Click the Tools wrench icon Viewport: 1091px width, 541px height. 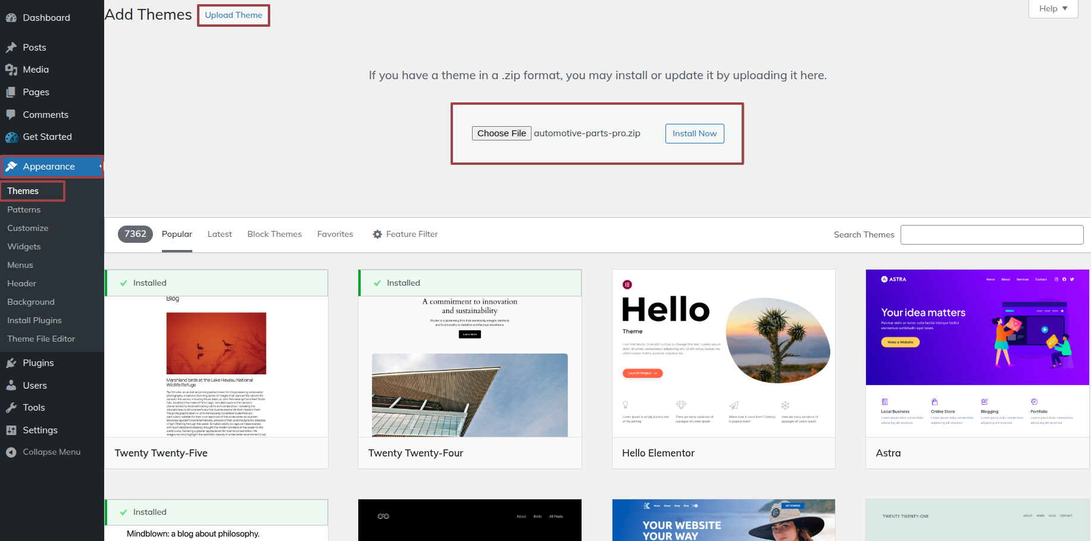tap(11, 408)
